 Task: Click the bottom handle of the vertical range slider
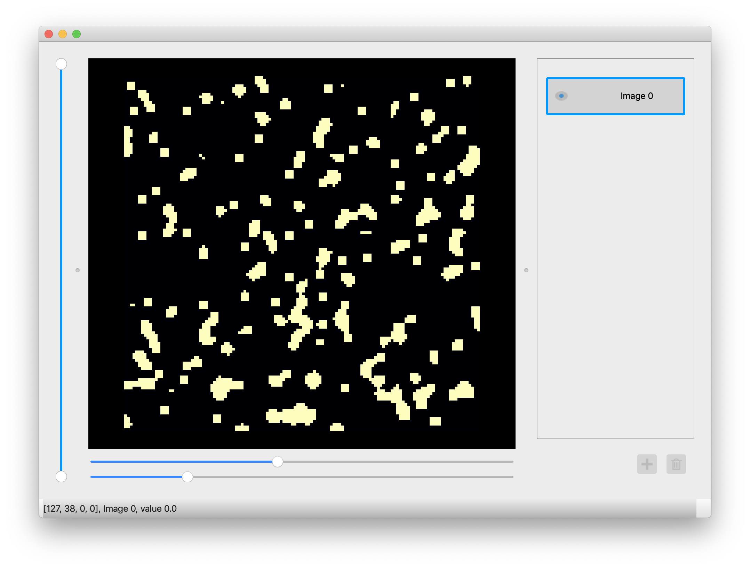(61, 477)
